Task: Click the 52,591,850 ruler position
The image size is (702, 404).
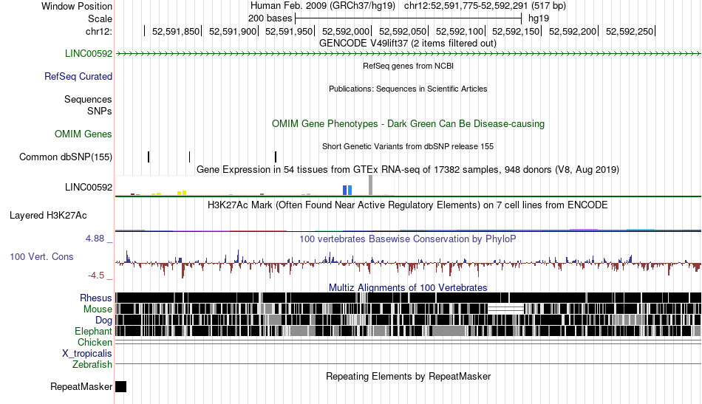Action: 176,31
